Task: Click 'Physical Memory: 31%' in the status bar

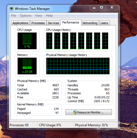Action: [x=91, y=125]
